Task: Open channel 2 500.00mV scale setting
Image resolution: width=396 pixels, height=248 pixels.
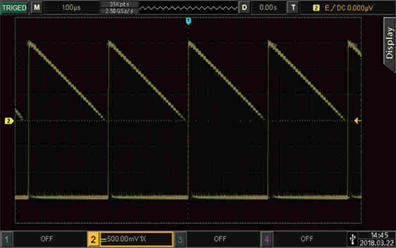Action: click(x=135, y=239)
